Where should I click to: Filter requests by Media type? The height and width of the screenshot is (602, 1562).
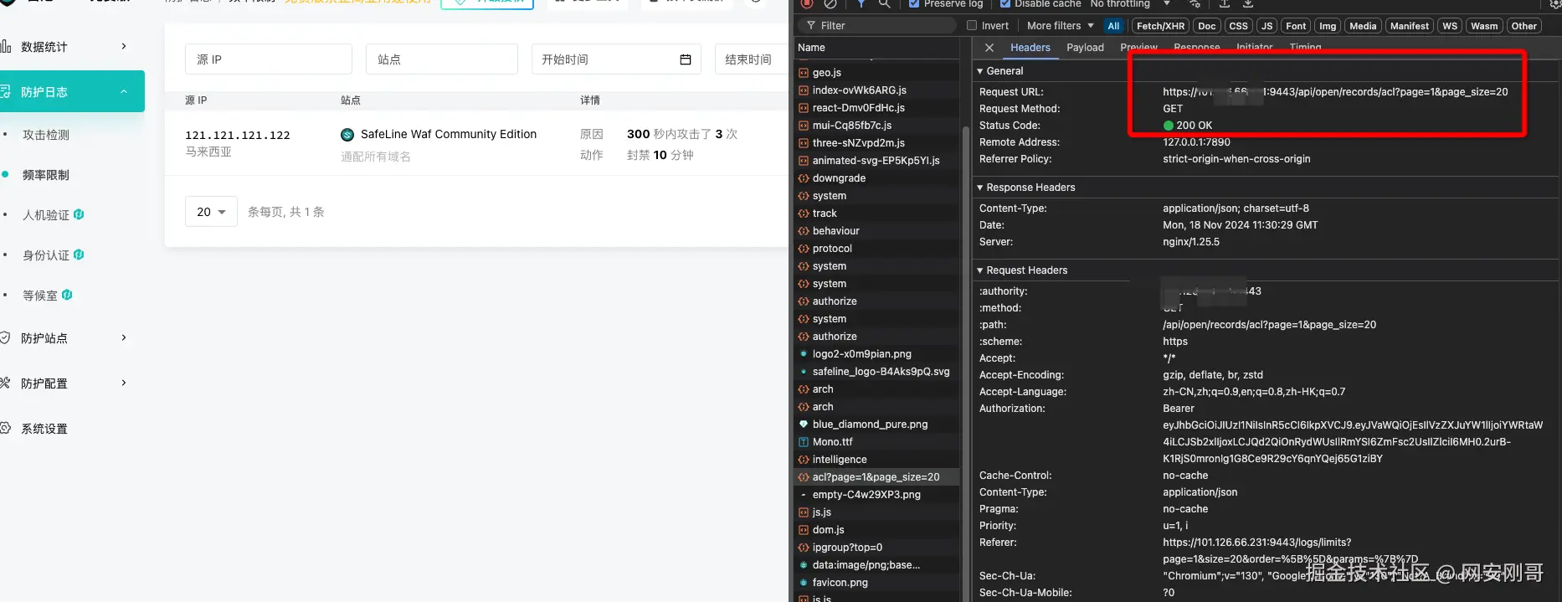pos(1363,26)
